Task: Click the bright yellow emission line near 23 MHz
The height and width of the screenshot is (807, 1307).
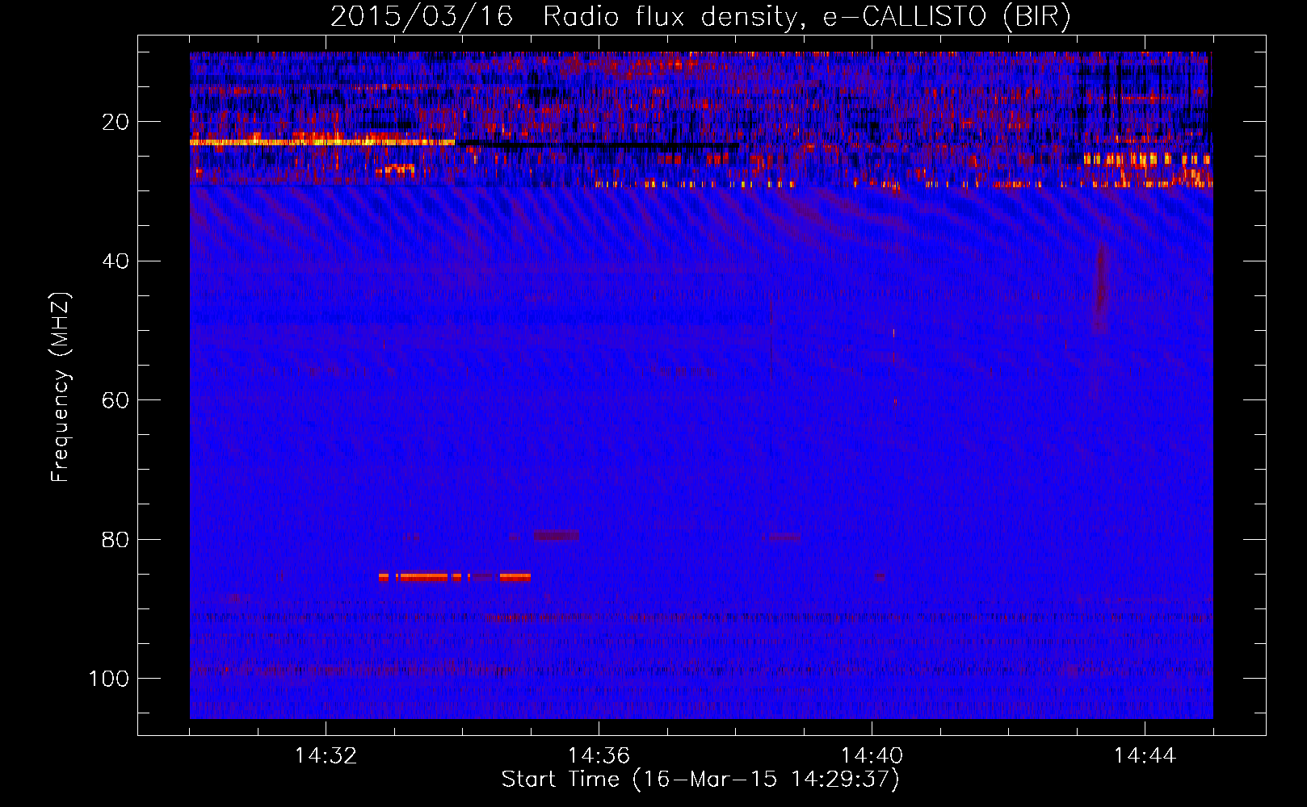Action: tap(322, 142)
